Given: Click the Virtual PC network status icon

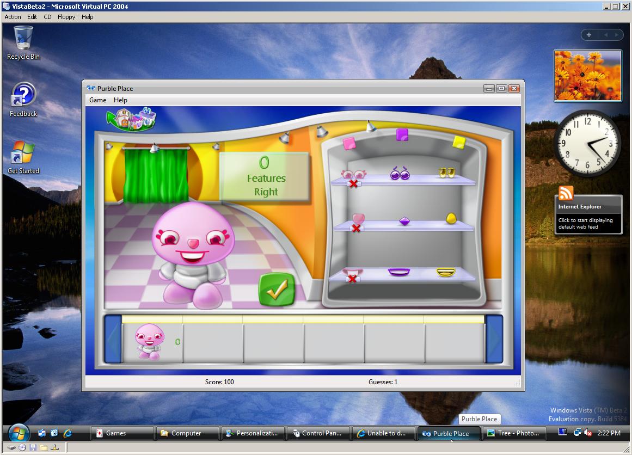Looking at the screenshot, I should (56, 447).
